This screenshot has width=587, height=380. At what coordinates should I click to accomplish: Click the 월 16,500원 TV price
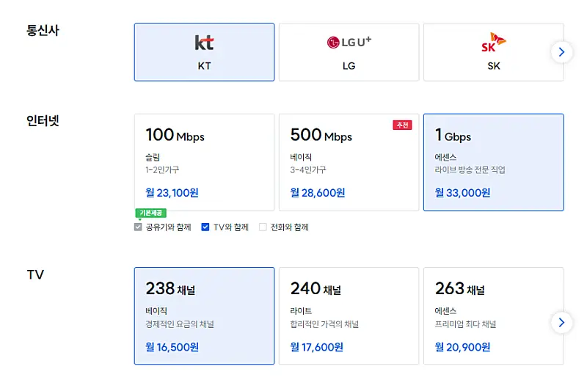[172, 346]
